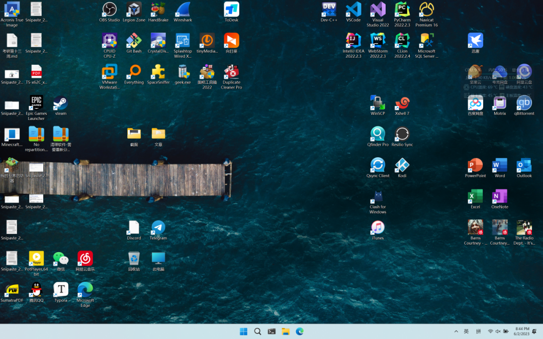Select The Radio Dept. music shortcut

click(524, 233)
